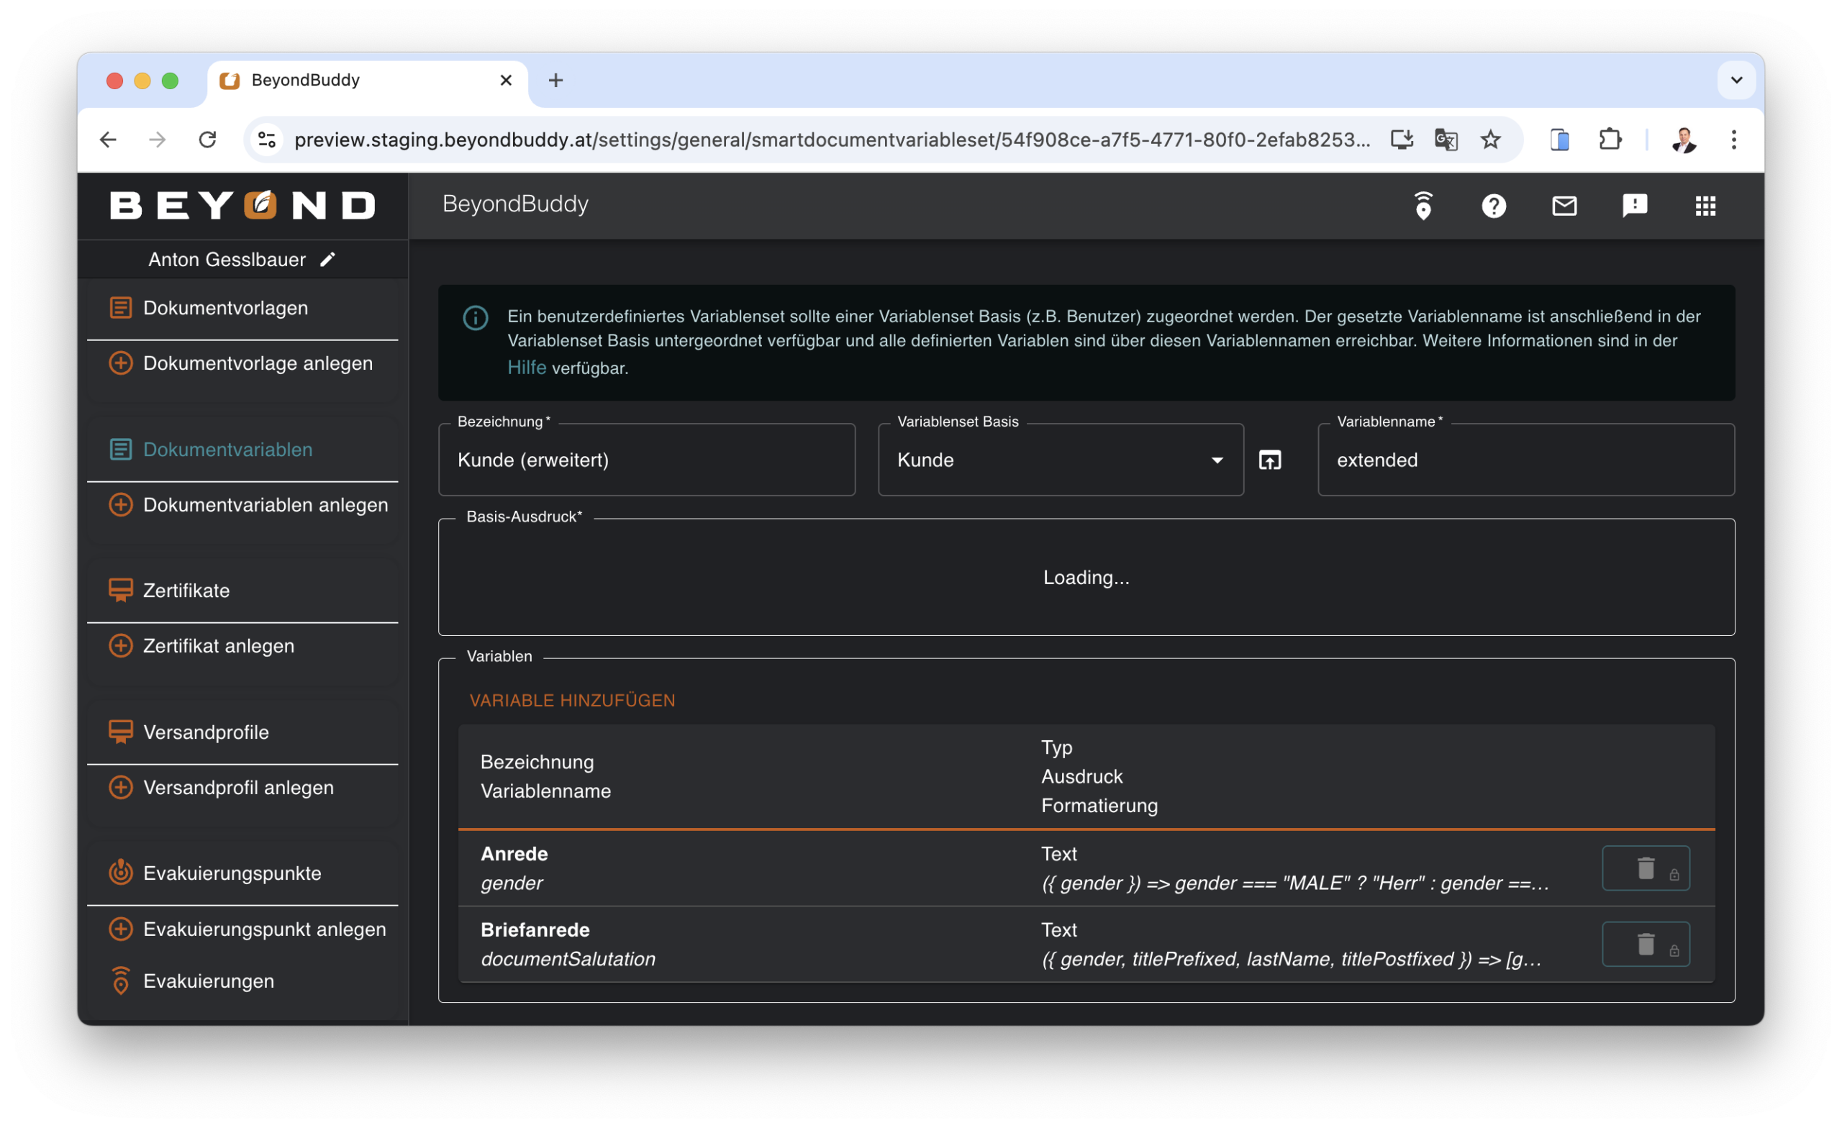The width and height of the screenshot is (1842, 1128).
Task: Open the apps grid menu icon
Action: tap(1705, 206)
